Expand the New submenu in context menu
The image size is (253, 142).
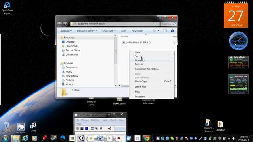point(152,92)
